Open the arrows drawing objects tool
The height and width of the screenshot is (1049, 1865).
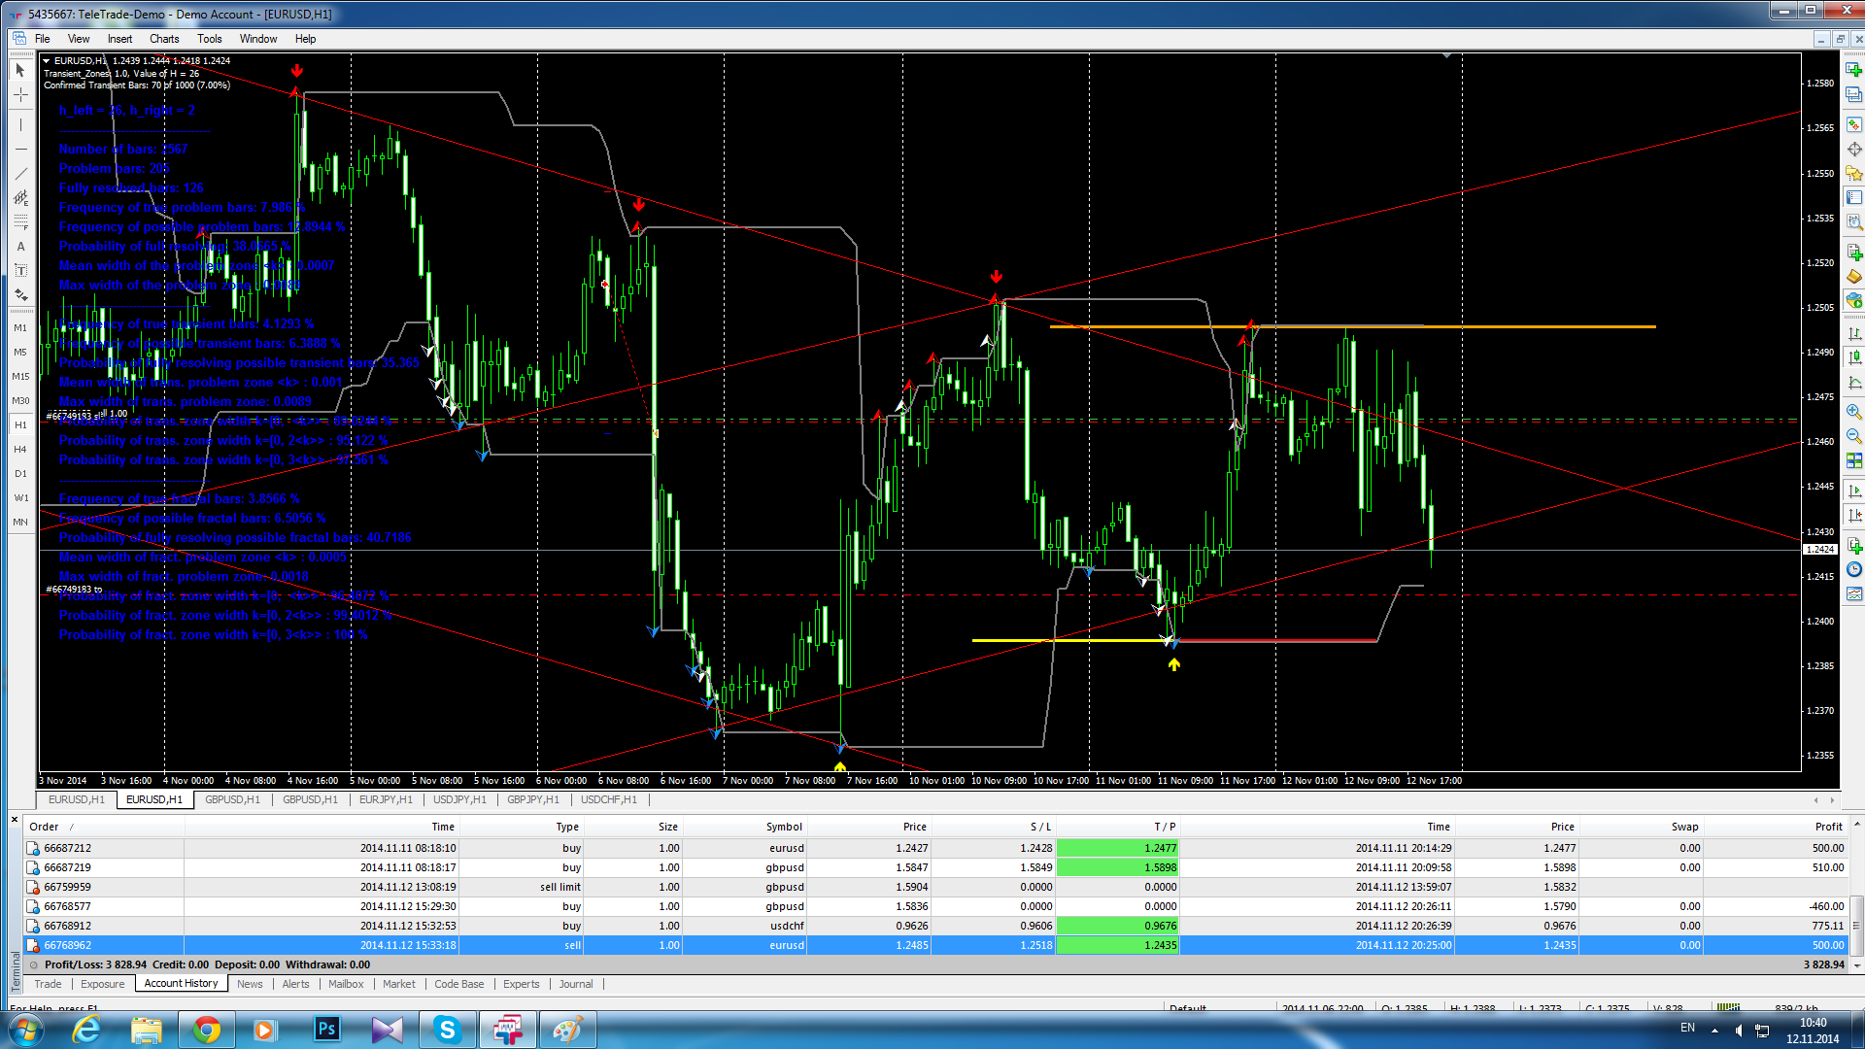[x=20, y=294]
